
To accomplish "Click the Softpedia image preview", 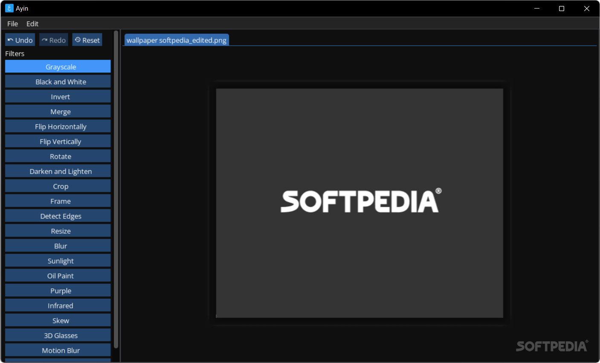I will tap(359, 203).
